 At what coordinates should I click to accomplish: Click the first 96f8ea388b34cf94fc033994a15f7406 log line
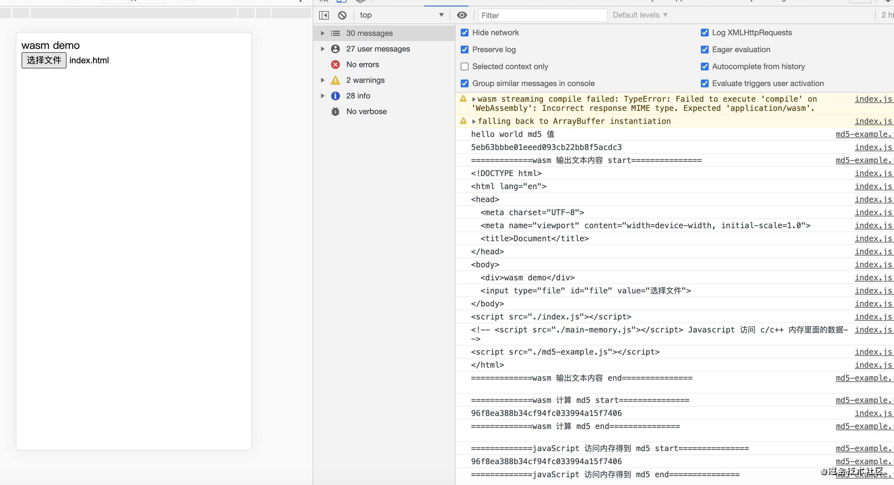tap(546, 413)
